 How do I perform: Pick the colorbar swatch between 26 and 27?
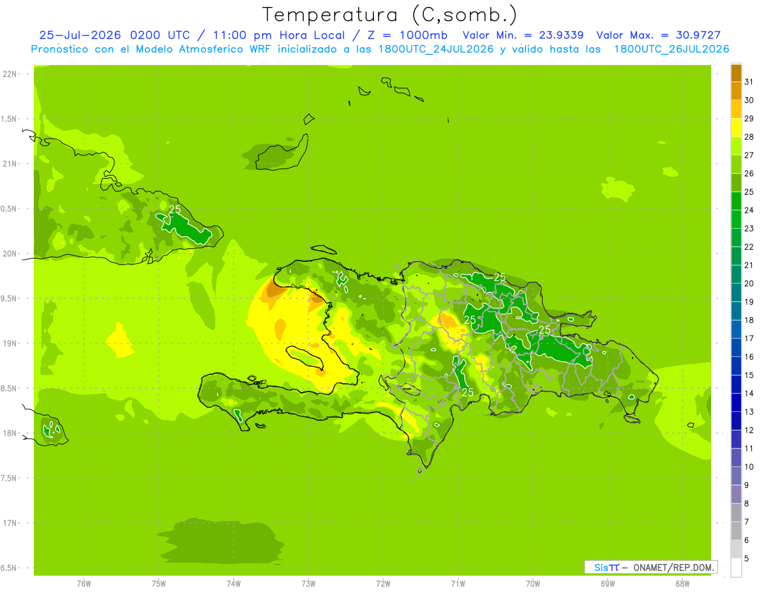click(736, 164)
